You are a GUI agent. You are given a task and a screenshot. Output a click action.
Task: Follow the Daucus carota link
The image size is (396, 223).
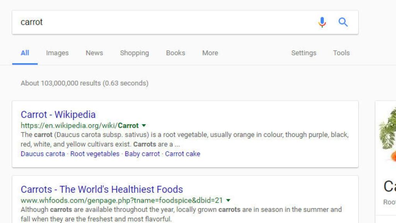coord(43,154)
